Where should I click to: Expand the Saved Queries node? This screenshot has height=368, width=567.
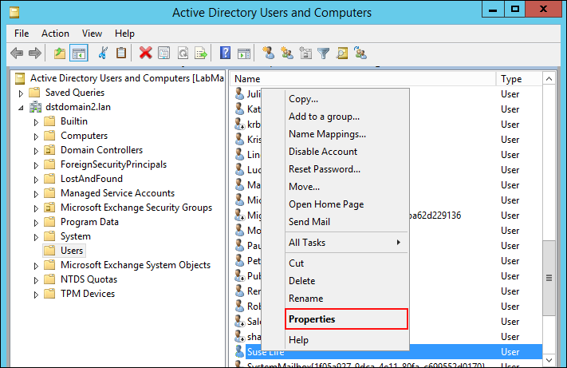(21, 93)
